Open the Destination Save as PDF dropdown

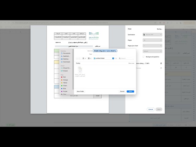(x=153, y=35)
